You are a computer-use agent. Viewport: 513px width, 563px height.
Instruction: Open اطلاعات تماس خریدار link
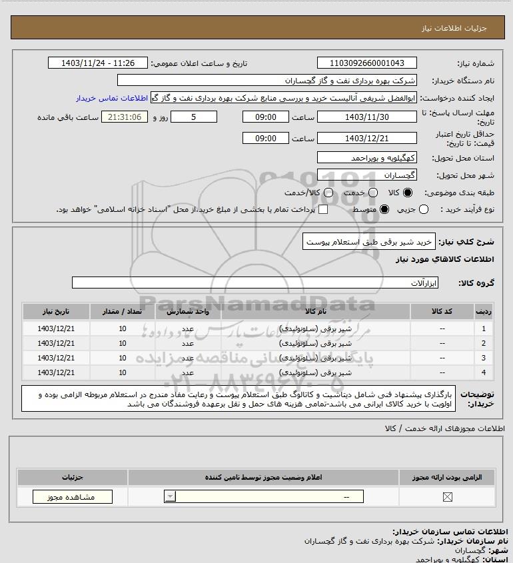click(x=112, y=99)
